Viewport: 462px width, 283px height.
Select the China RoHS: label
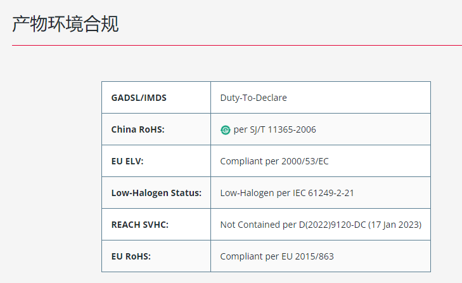click(138, 129)
